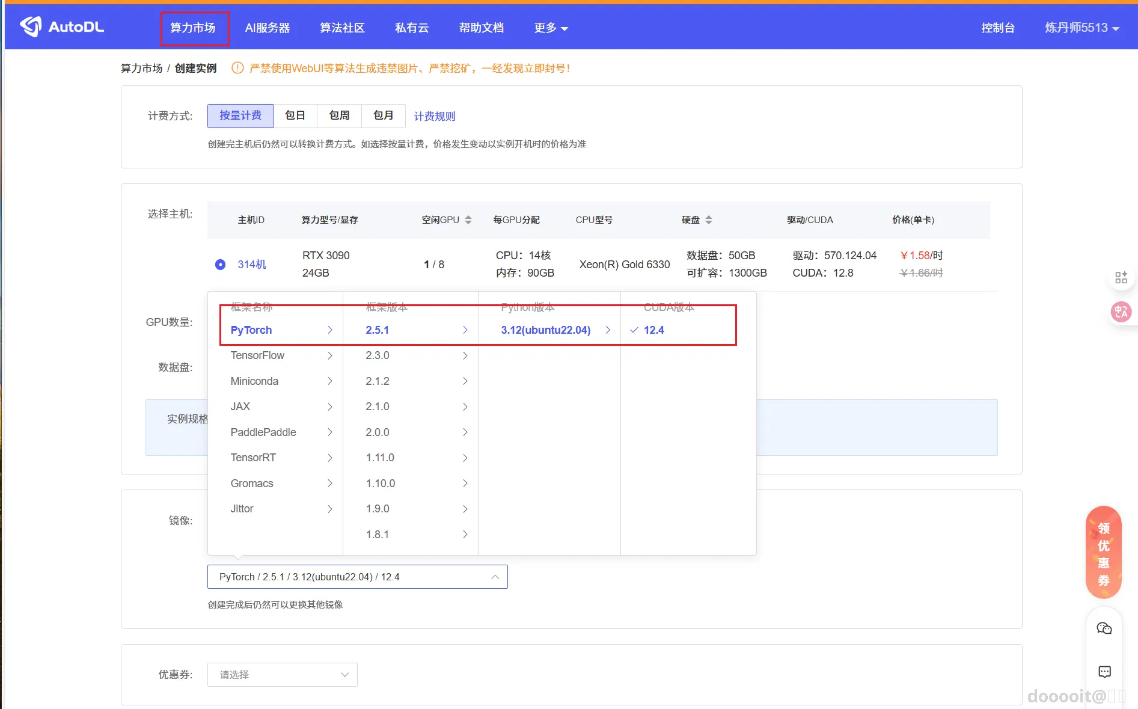The image size is (1138, 709).
Task: Click the 中/A language translation icon
Action: [1121, 312]
